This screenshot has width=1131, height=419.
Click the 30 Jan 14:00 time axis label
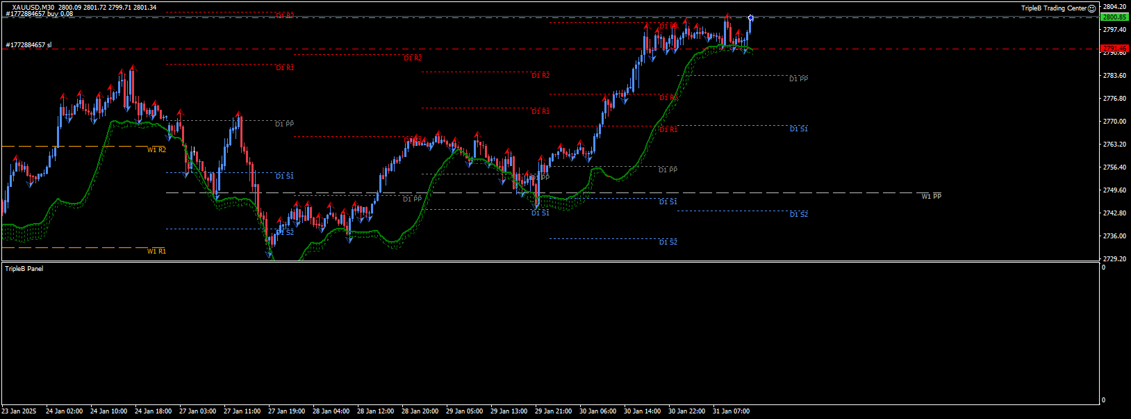[x=642, y=411]
